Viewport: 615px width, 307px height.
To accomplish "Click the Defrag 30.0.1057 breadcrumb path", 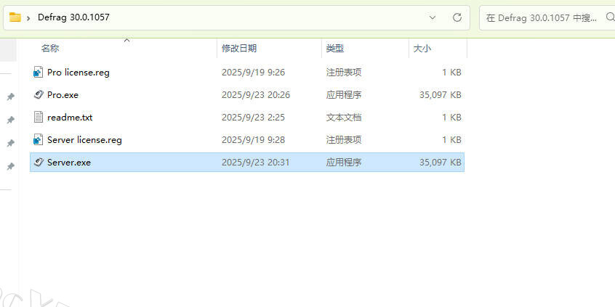I will (x=74, y=17).
